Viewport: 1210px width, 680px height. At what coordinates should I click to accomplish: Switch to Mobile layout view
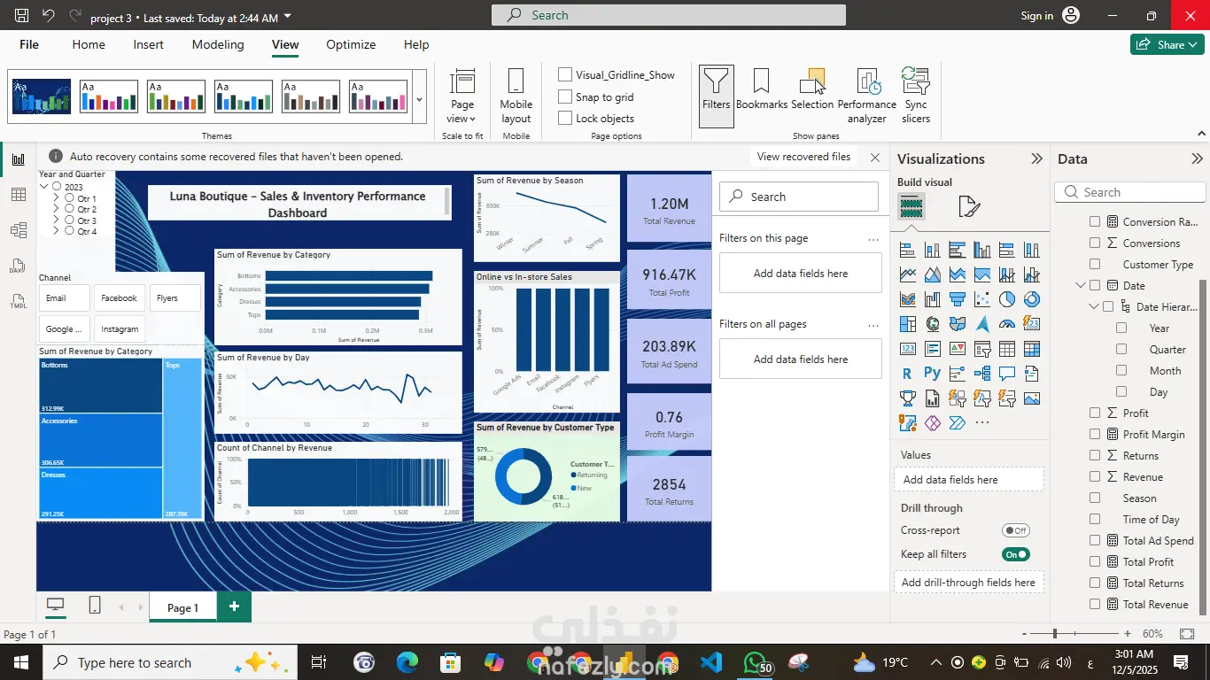[x=516, y=96]
